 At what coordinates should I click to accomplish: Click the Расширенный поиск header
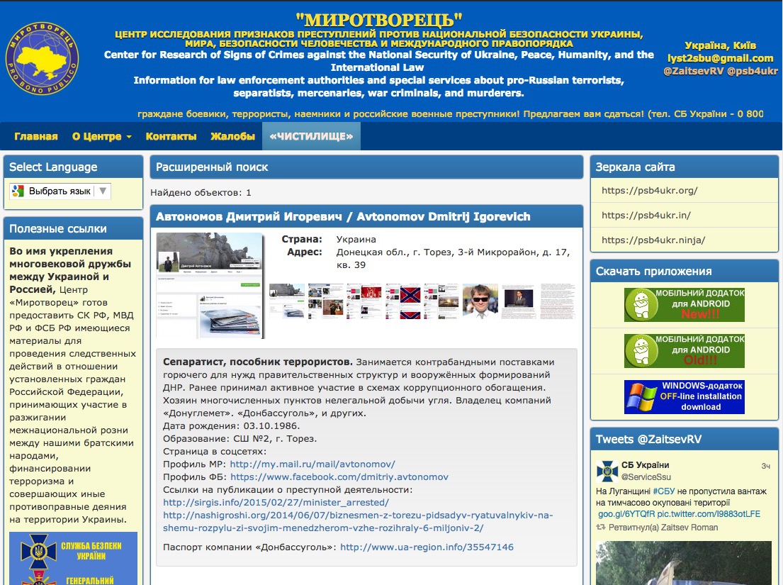click(x=212, y=167)
